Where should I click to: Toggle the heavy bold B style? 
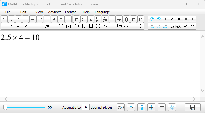[179, 19]
